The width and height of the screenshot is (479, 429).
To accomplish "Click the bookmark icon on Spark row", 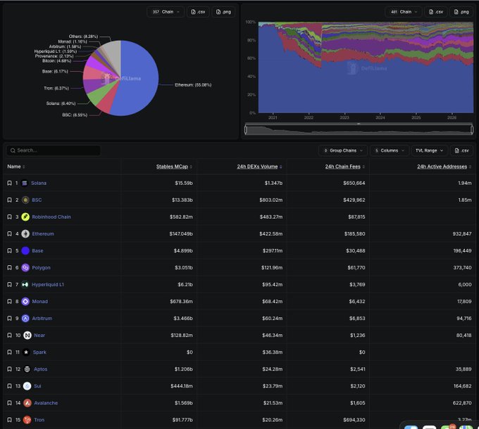I will click(9, 352).
